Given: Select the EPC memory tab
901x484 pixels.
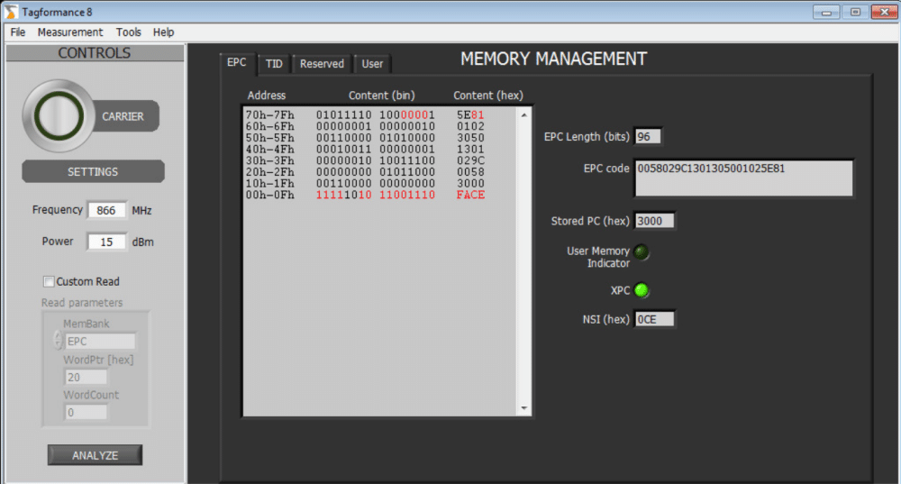Looking at the screenshot, I should 237,63.
